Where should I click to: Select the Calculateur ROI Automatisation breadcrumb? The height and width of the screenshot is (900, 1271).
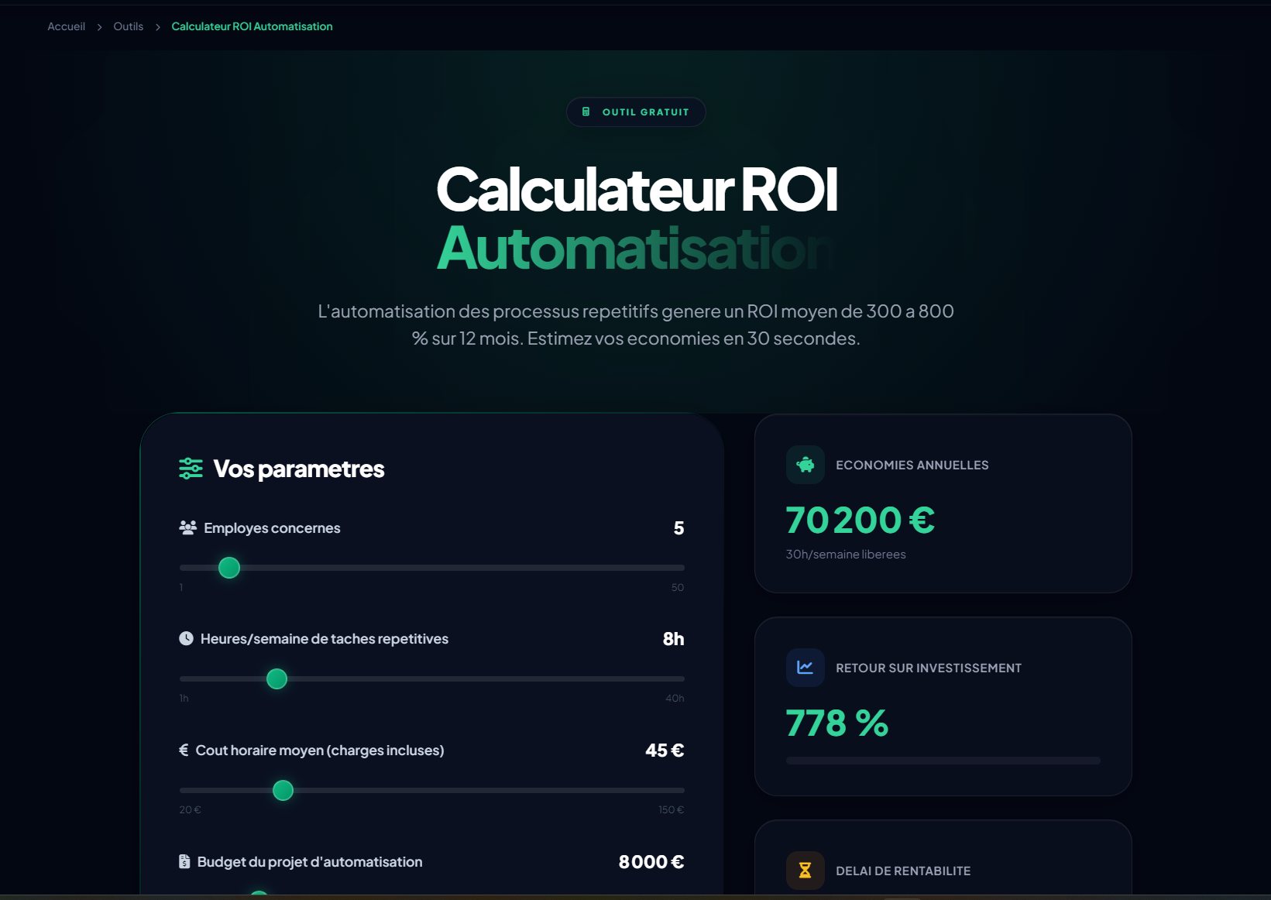coord(252,26)
